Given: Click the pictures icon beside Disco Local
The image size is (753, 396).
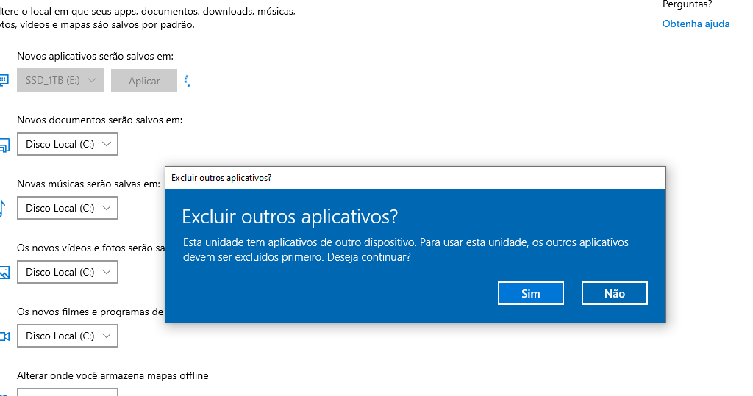Looking at the screenshot, I should (x=4, y=272).
